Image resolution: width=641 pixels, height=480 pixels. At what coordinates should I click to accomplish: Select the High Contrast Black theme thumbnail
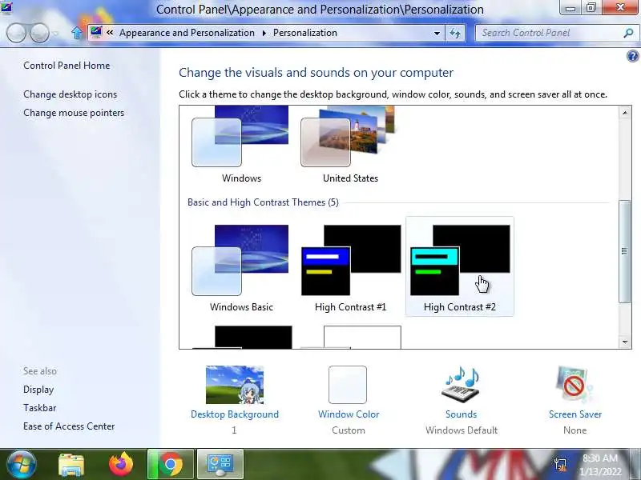[x=242, y=337]
